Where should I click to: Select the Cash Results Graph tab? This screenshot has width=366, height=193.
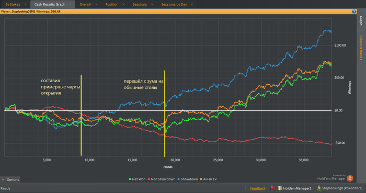coord(50,4)
